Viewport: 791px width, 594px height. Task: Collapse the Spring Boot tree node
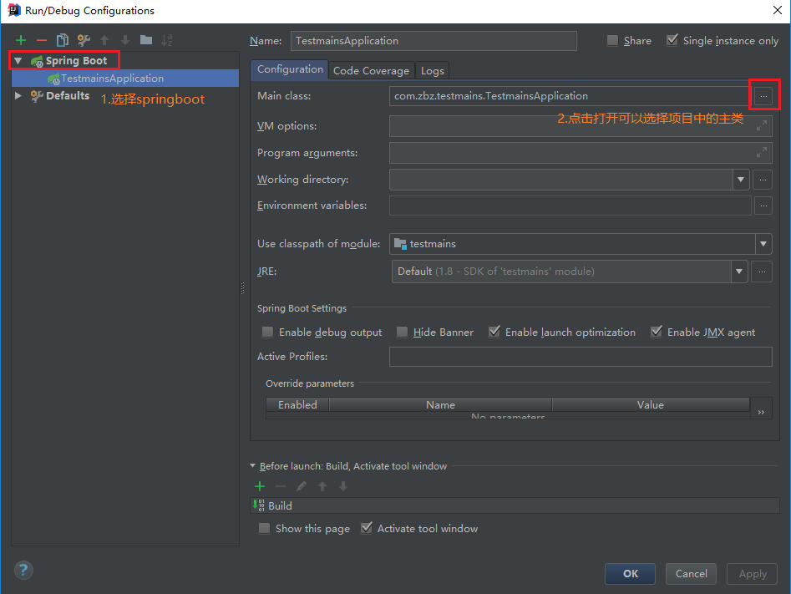click(x=18, y=60)
